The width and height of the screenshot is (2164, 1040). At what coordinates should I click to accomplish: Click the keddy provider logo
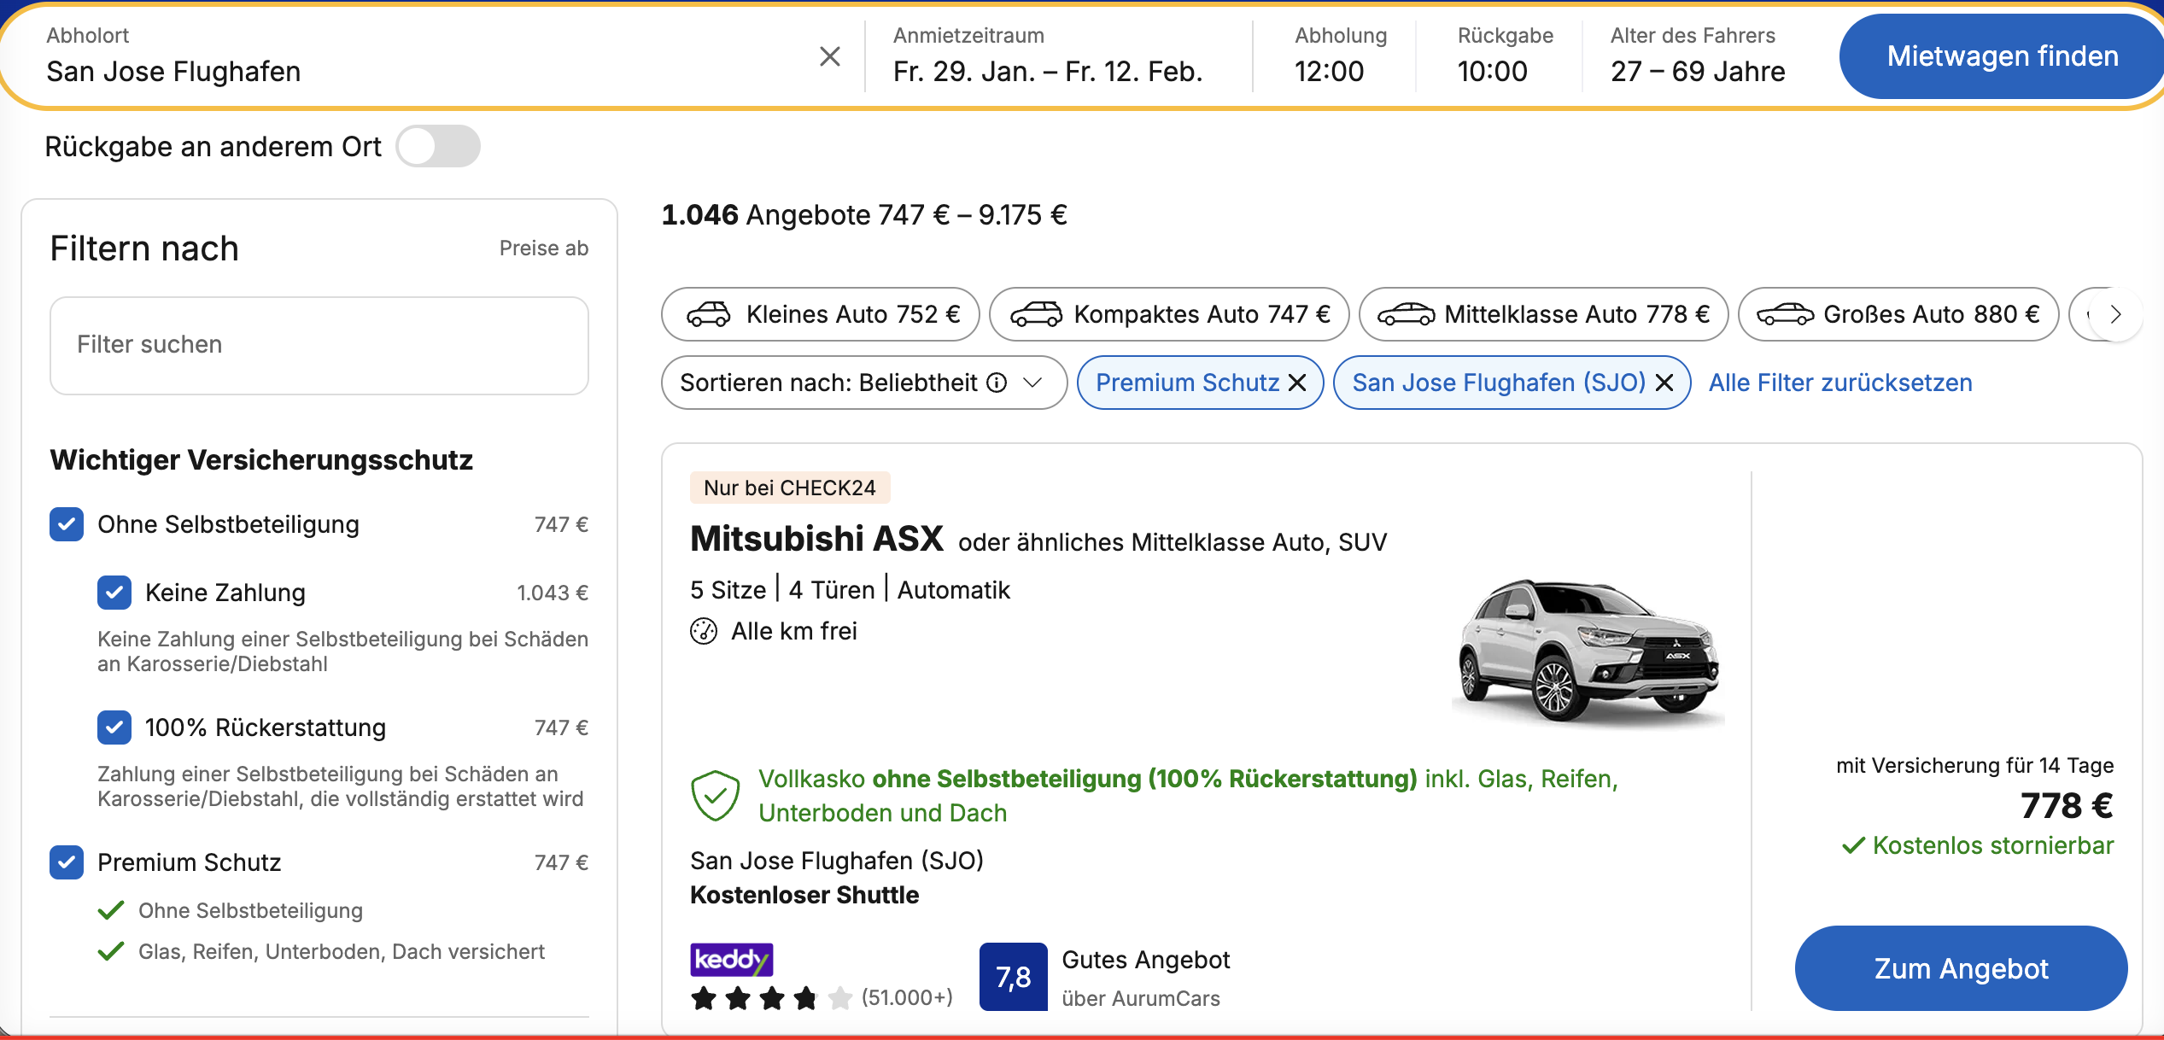pos(732,960)
